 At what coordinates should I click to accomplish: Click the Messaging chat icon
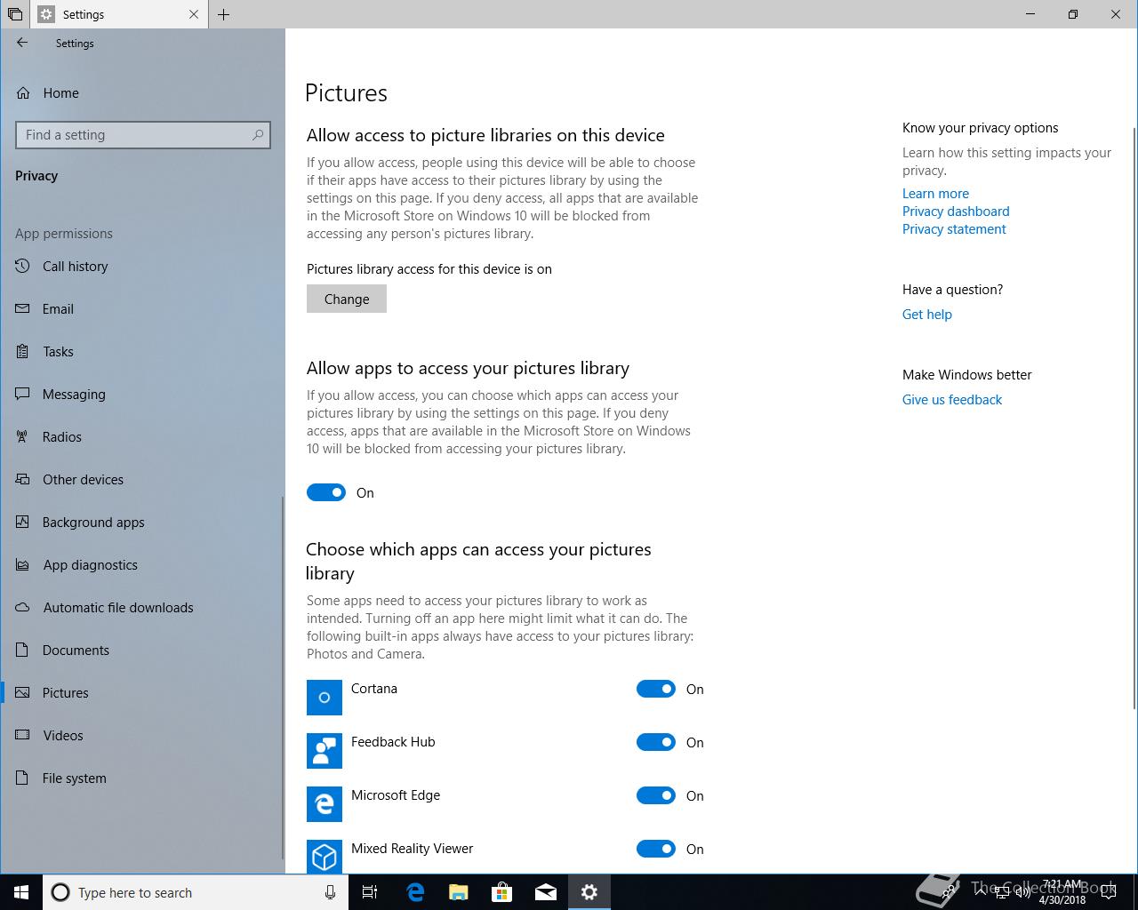click(23, 395)
